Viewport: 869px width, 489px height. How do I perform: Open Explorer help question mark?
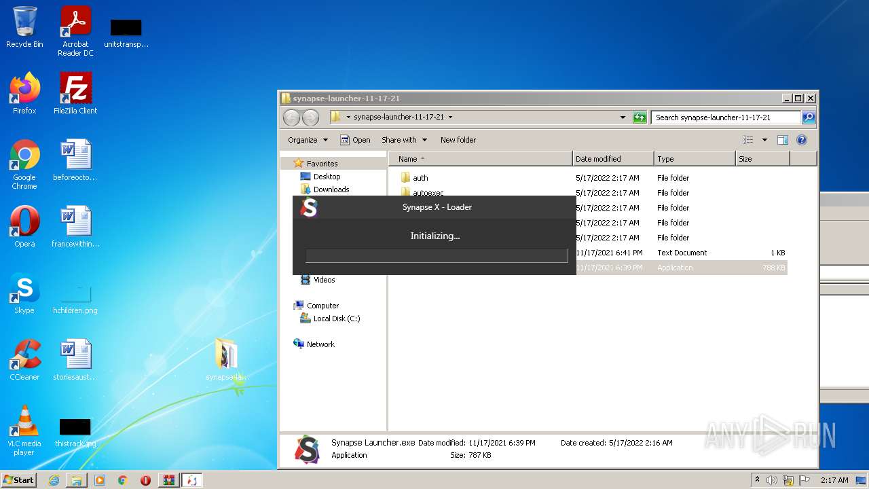[802, 140]
